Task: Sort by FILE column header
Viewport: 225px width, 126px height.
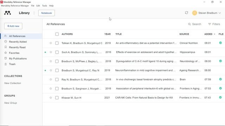Action: pyautogui.click(x=221, y=34)
